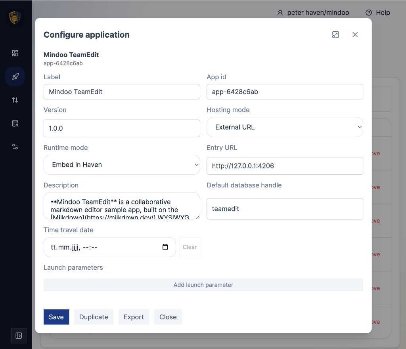Screen dimensions: 406x349
Task: Click the Export button
Action: (134, 317)
